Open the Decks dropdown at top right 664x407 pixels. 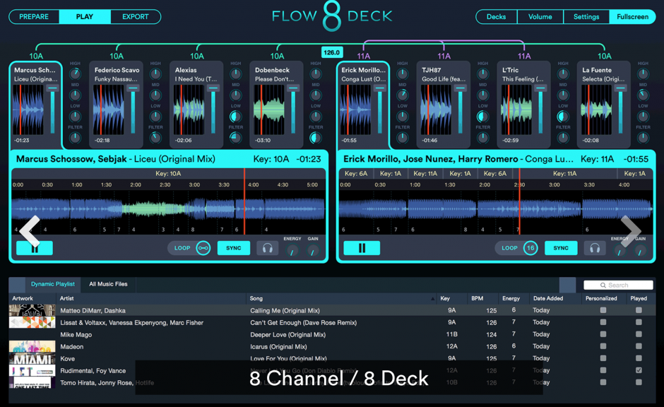click(x=496, y=16)
